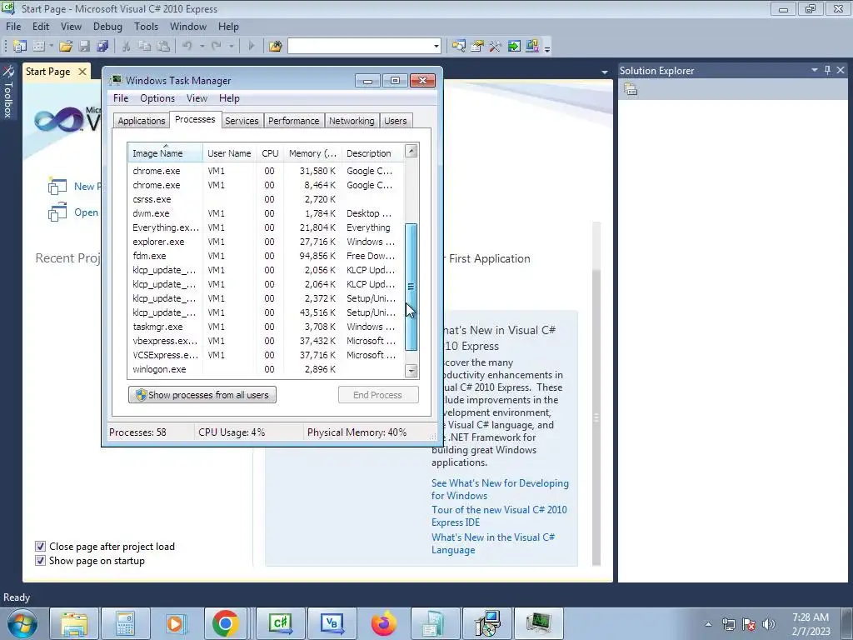Click the Add New Item toolbar icon
Viewport: 853px width, 640px height.
coord(38,47)
